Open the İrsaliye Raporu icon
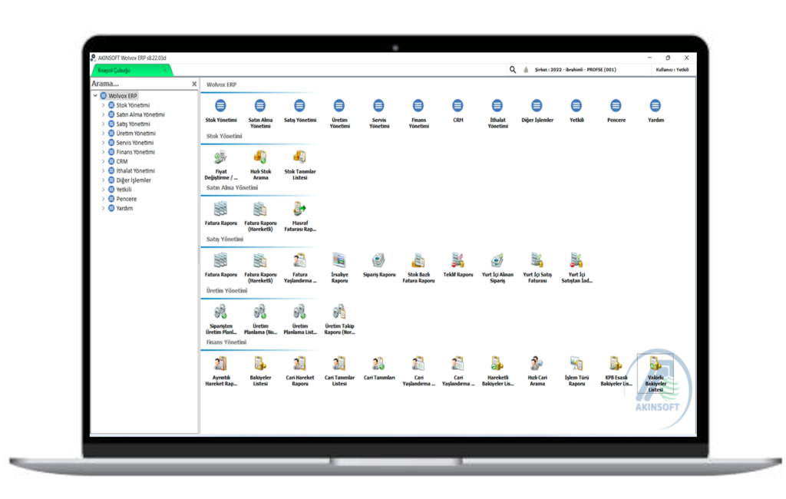 [x=339, y=260]
